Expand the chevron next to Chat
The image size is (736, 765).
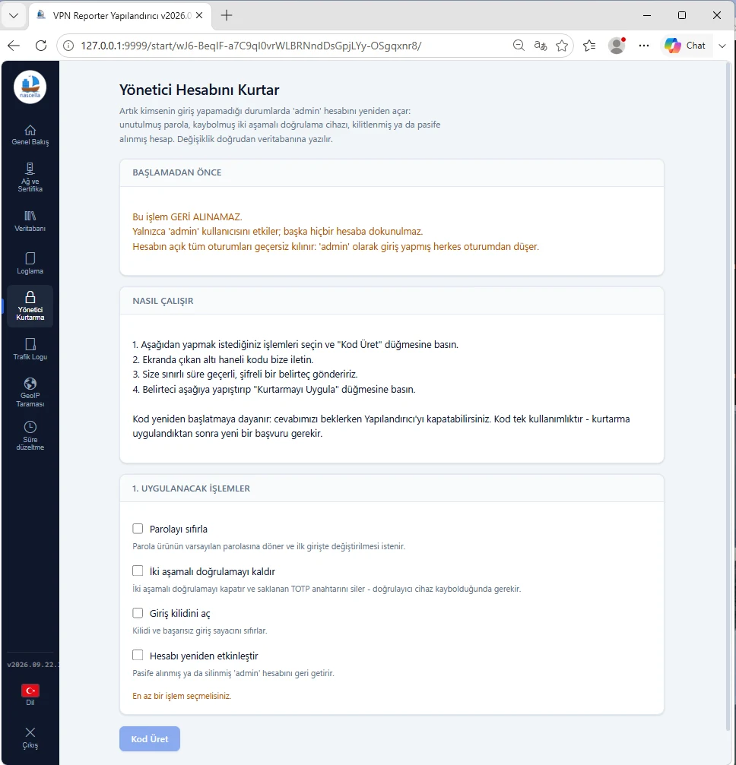point(722,46)
